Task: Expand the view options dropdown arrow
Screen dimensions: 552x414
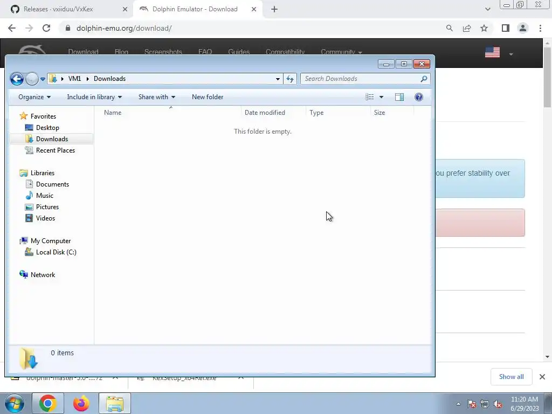Action: coord(381,97)
